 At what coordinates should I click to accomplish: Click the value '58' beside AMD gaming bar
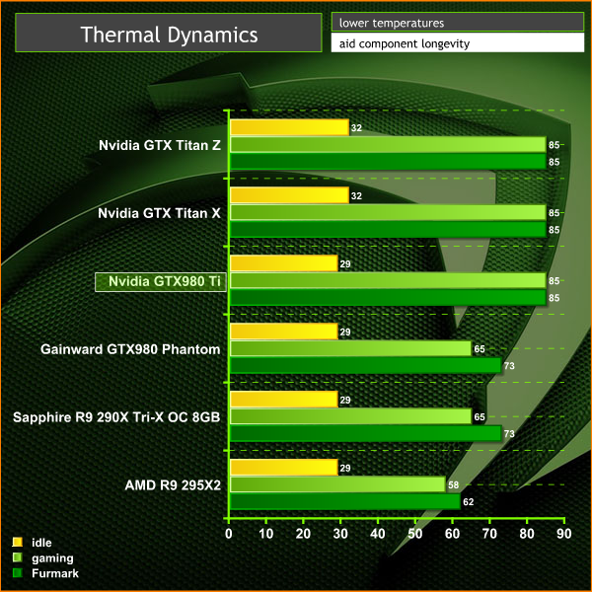click(x=454, y=484)
